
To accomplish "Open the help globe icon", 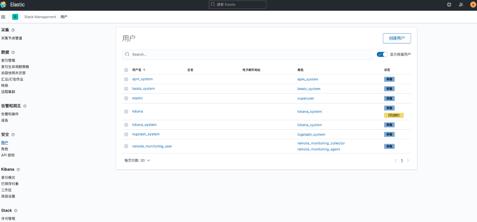I will 449,5.
